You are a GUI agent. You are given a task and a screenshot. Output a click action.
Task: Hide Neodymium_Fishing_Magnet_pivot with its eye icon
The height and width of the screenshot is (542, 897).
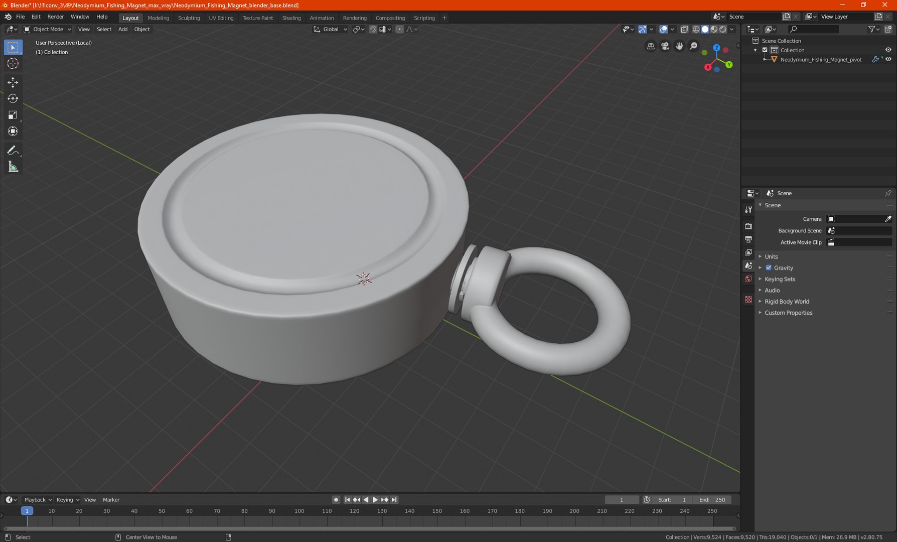coord(888,59)
